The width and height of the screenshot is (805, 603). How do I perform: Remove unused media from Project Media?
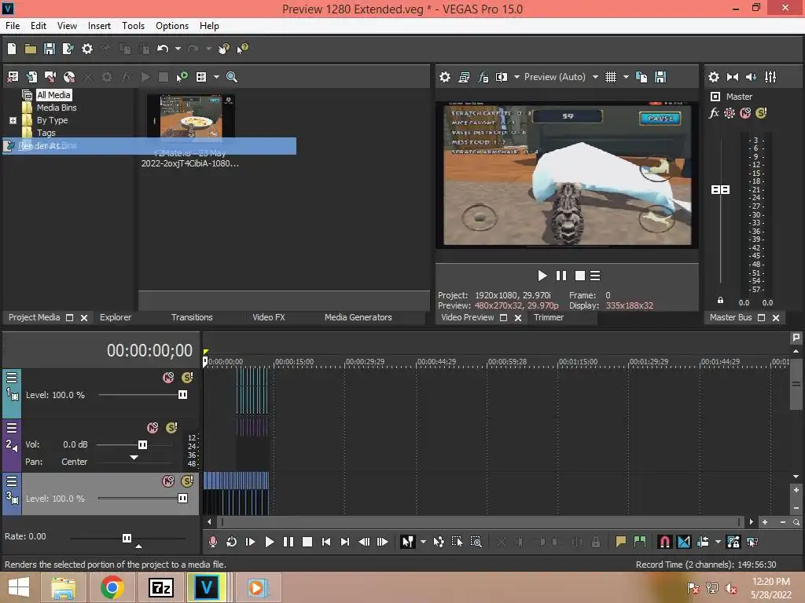[x=13, y=77]
